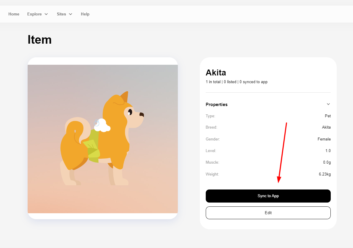Click the chevron next to Sites

click(71, 14)
